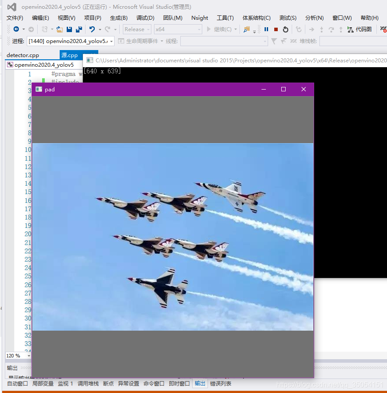Click the Restart debugging icon
The height and width of the screenshot is (393, 387).
click(285, 29)
